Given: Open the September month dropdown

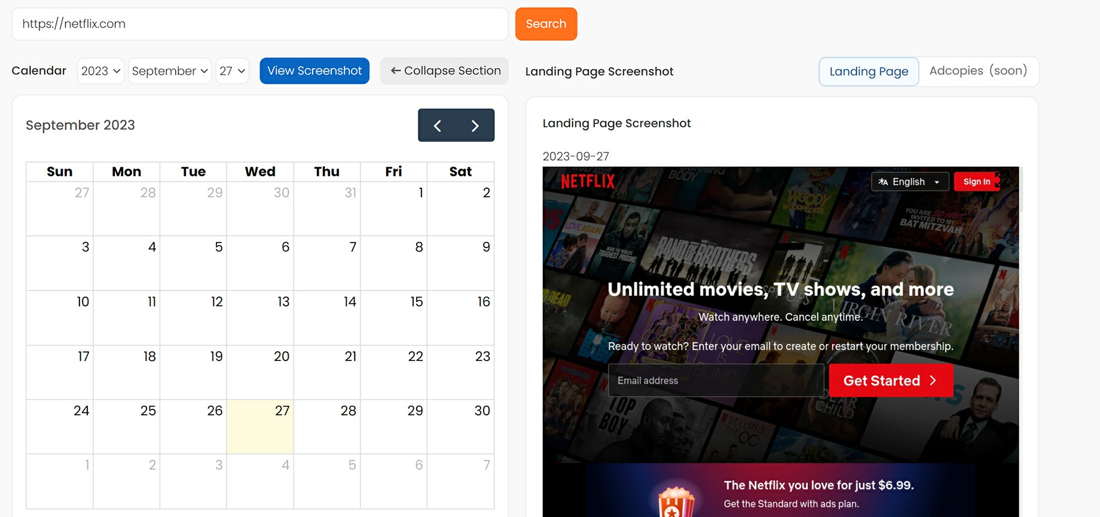Looking at the screenshot, I should (x=170, y=71).
